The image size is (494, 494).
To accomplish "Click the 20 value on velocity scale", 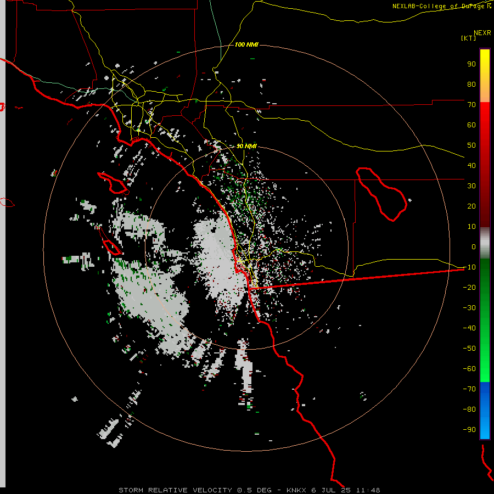I will pos(471,206).
